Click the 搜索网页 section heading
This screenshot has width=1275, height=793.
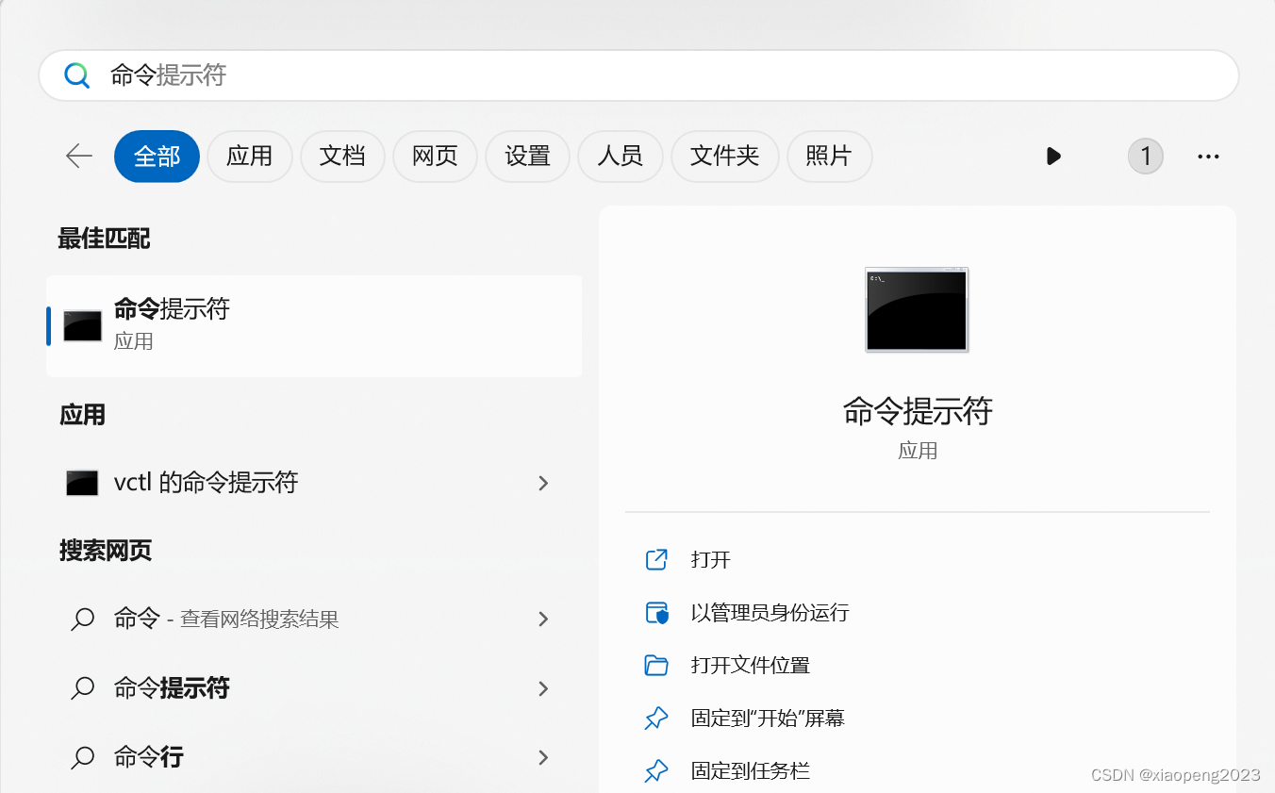click(x=106, y=551)
